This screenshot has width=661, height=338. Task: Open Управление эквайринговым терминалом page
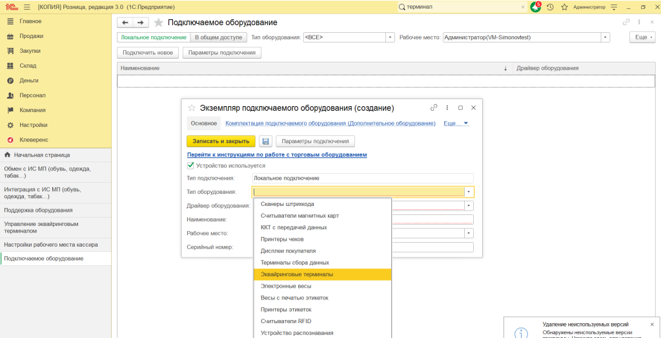point(56,227)
